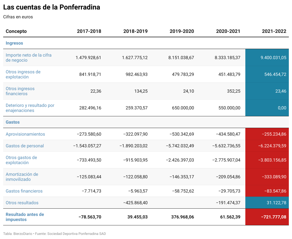The width and height of the screenshot is (292, 239).
Task: Click the red cell −255.234,86
Action: click(x=267, y=134)
